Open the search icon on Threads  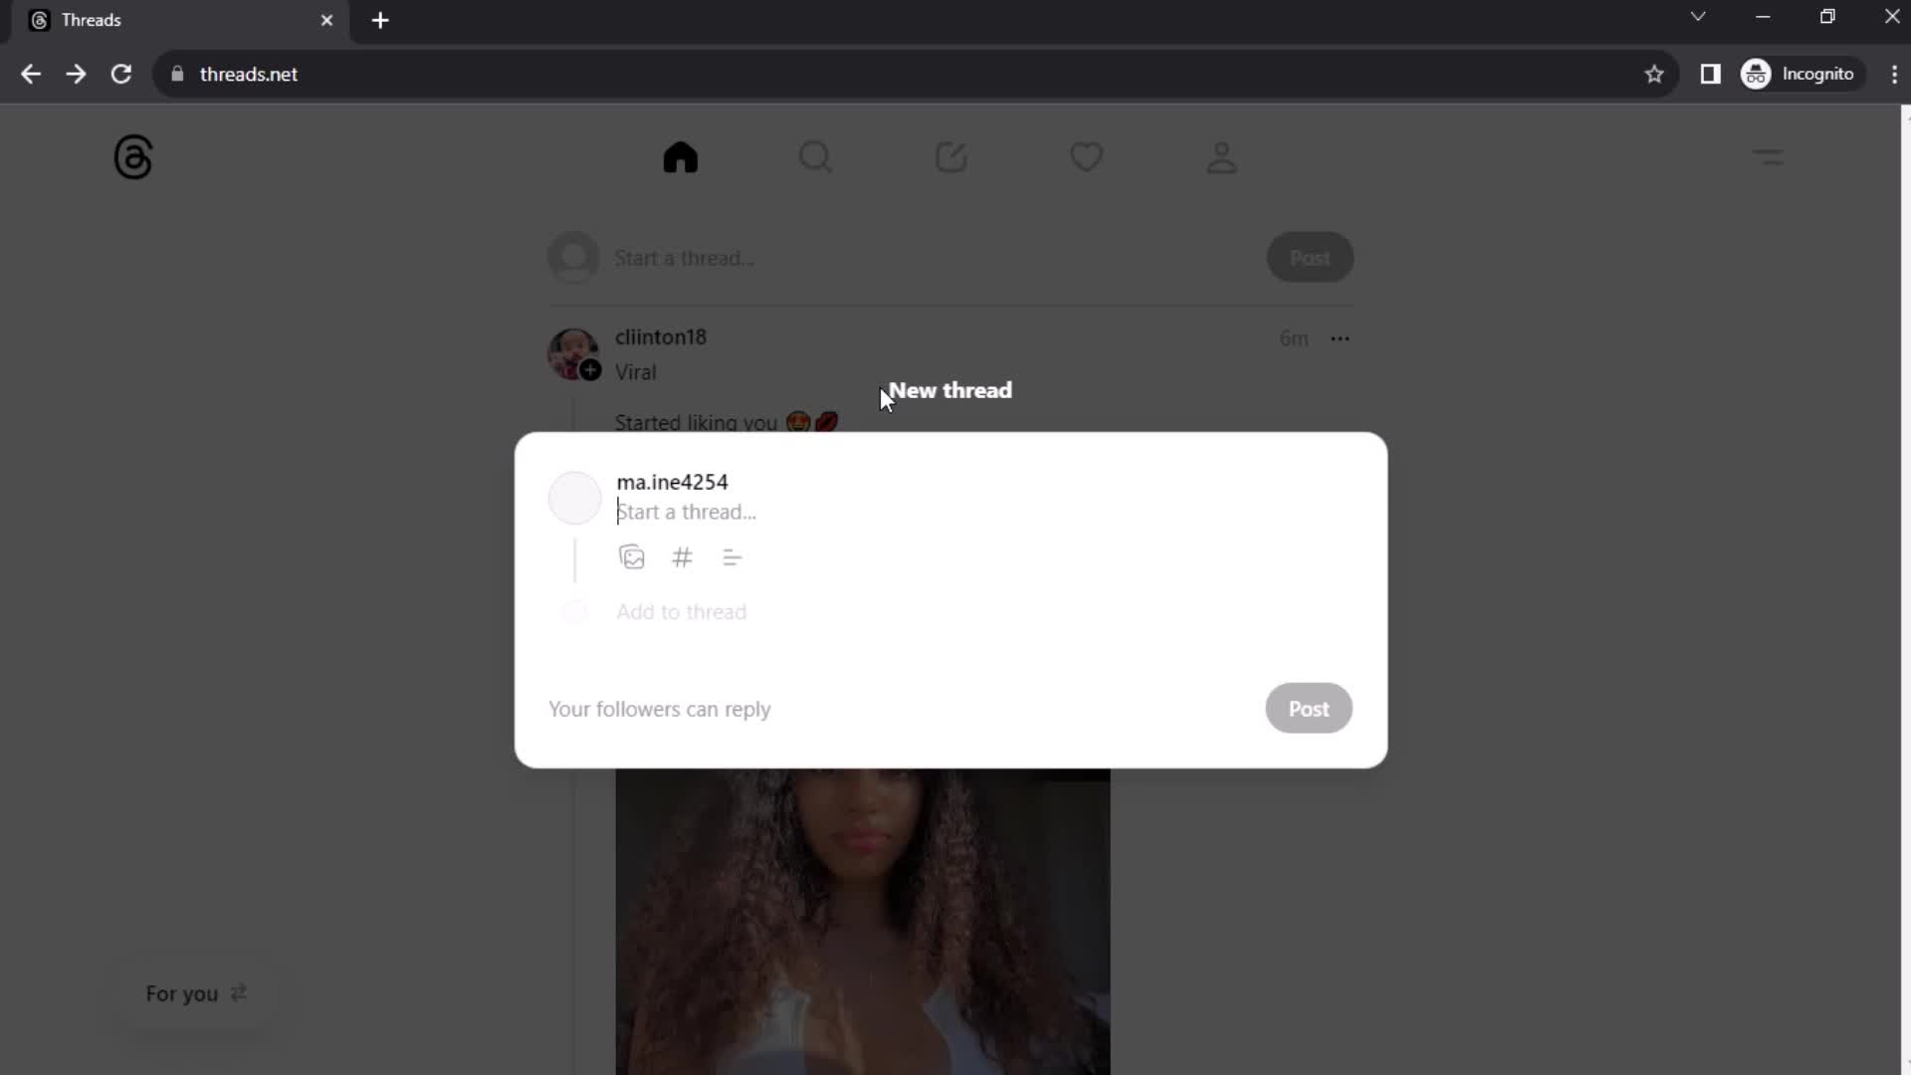816,157
